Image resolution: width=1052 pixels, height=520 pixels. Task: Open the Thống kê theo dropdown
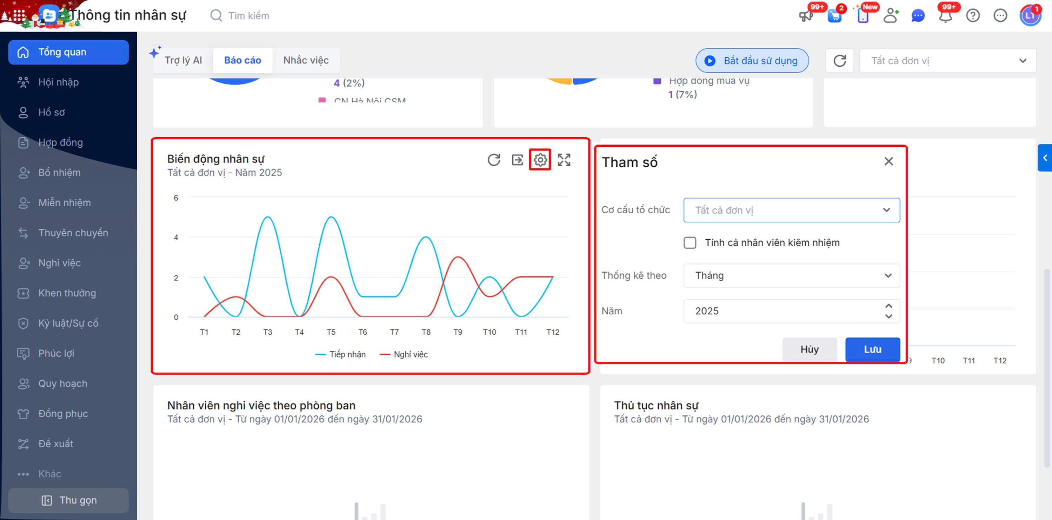click(791, 275)
